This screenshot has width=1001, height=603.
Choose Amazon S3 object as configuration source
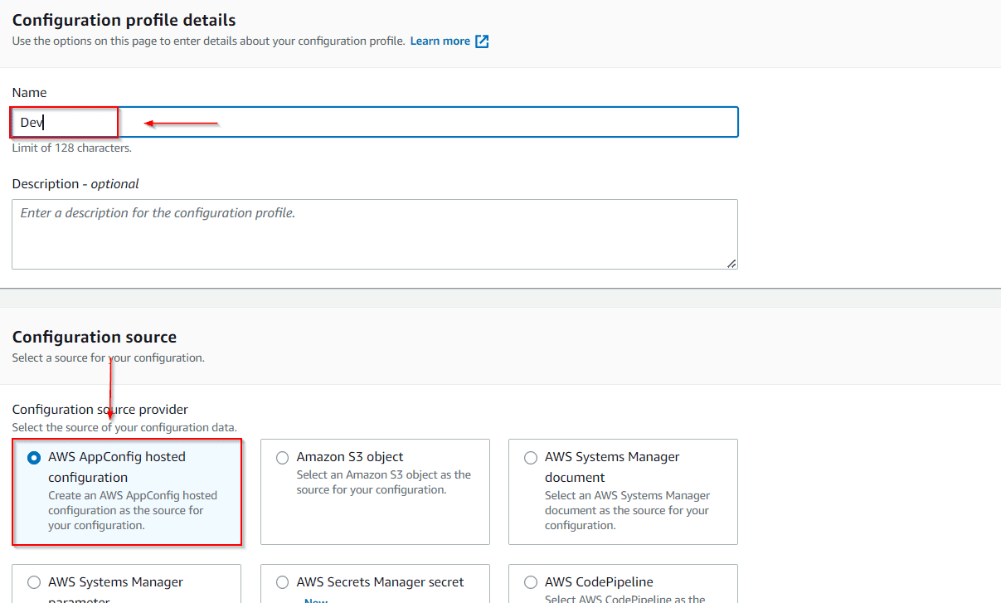[283, 457]
